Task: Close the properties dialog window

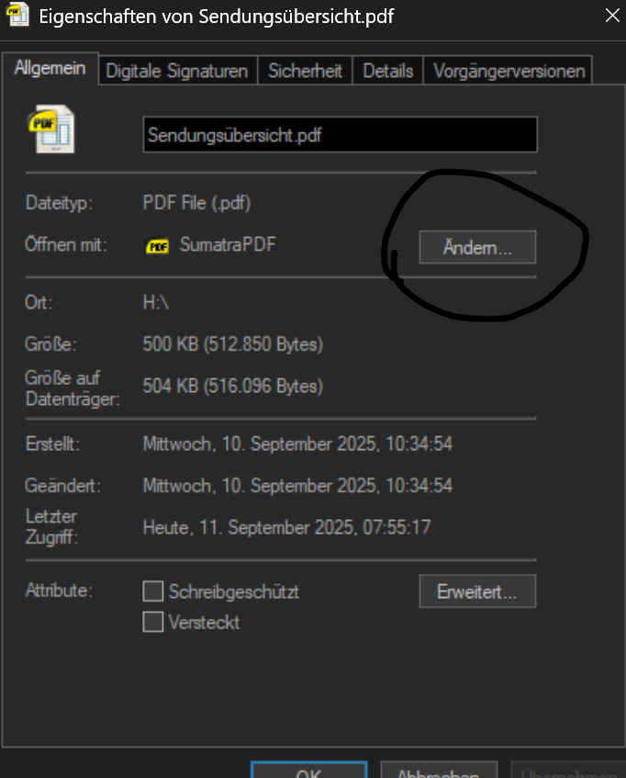Action: tap(612, 16)
